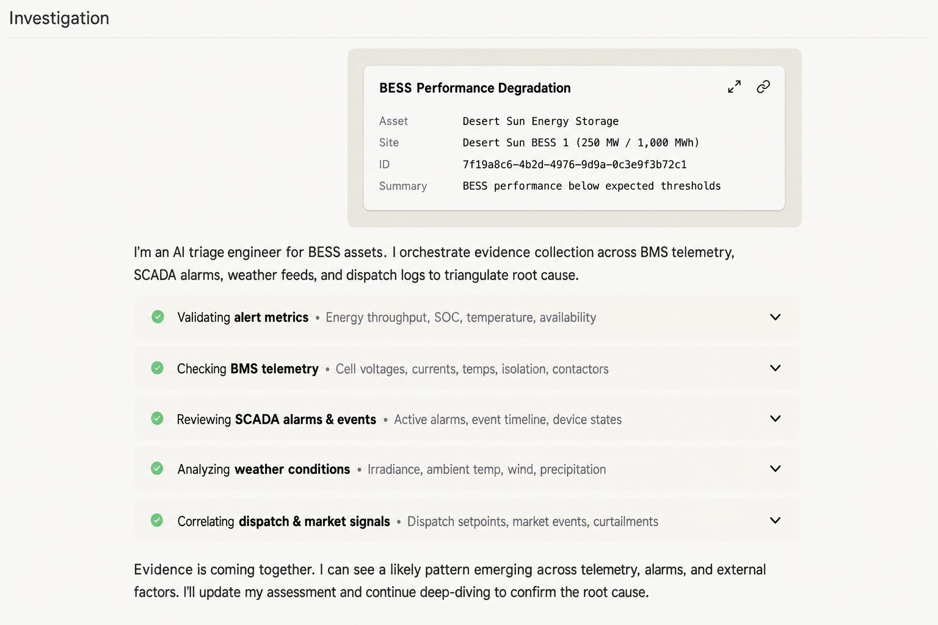Click 'Correlating dispatch & market signals' text
938x625 pixels.
click(x=283, y=521)
